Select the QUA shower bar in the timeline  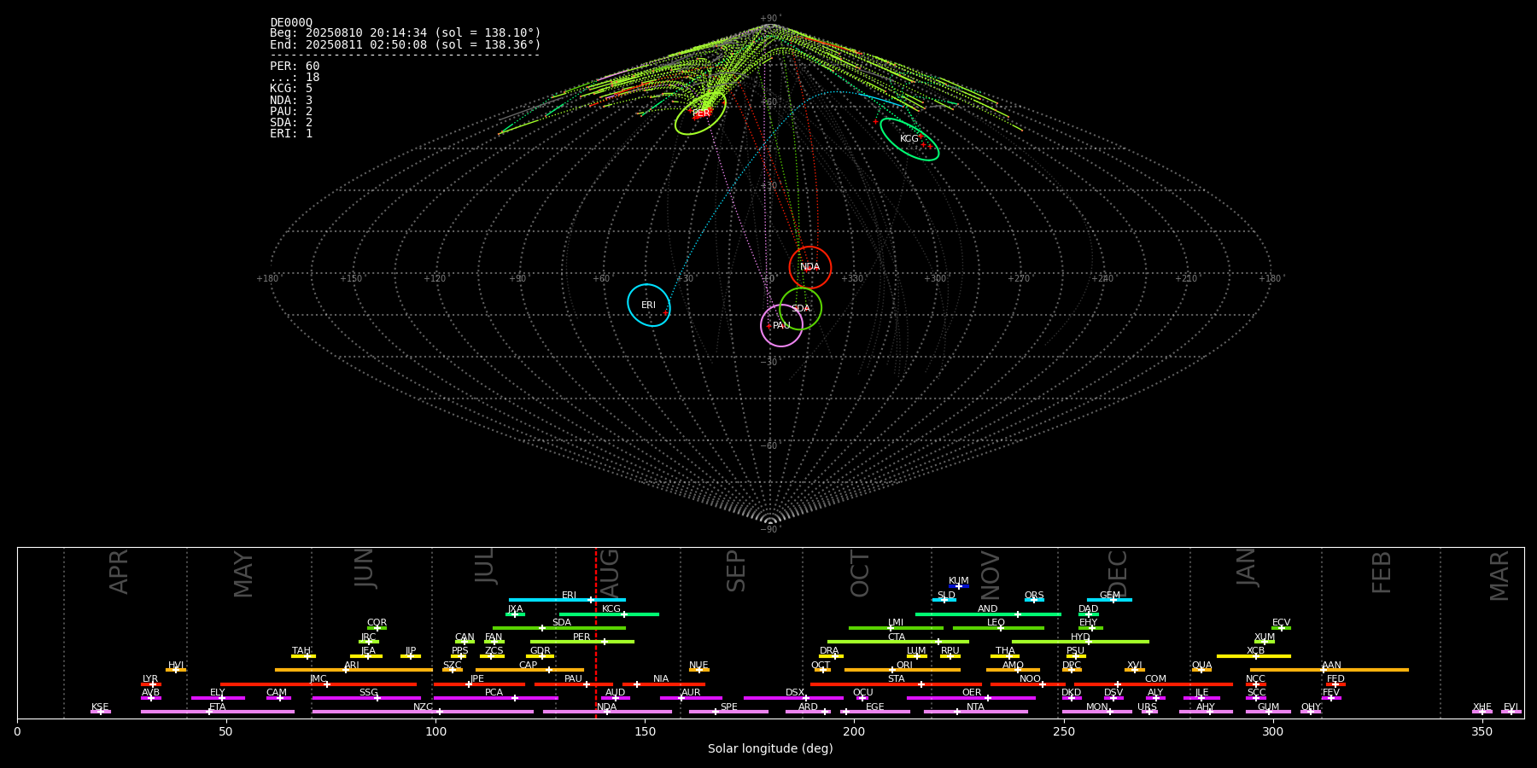[1201, 670]
